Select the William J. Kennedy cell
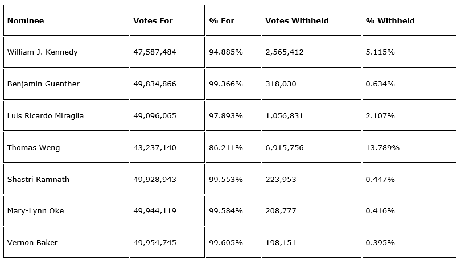This screenshot has width=461, height=261. pyautogui.click(x=43, y=52)
